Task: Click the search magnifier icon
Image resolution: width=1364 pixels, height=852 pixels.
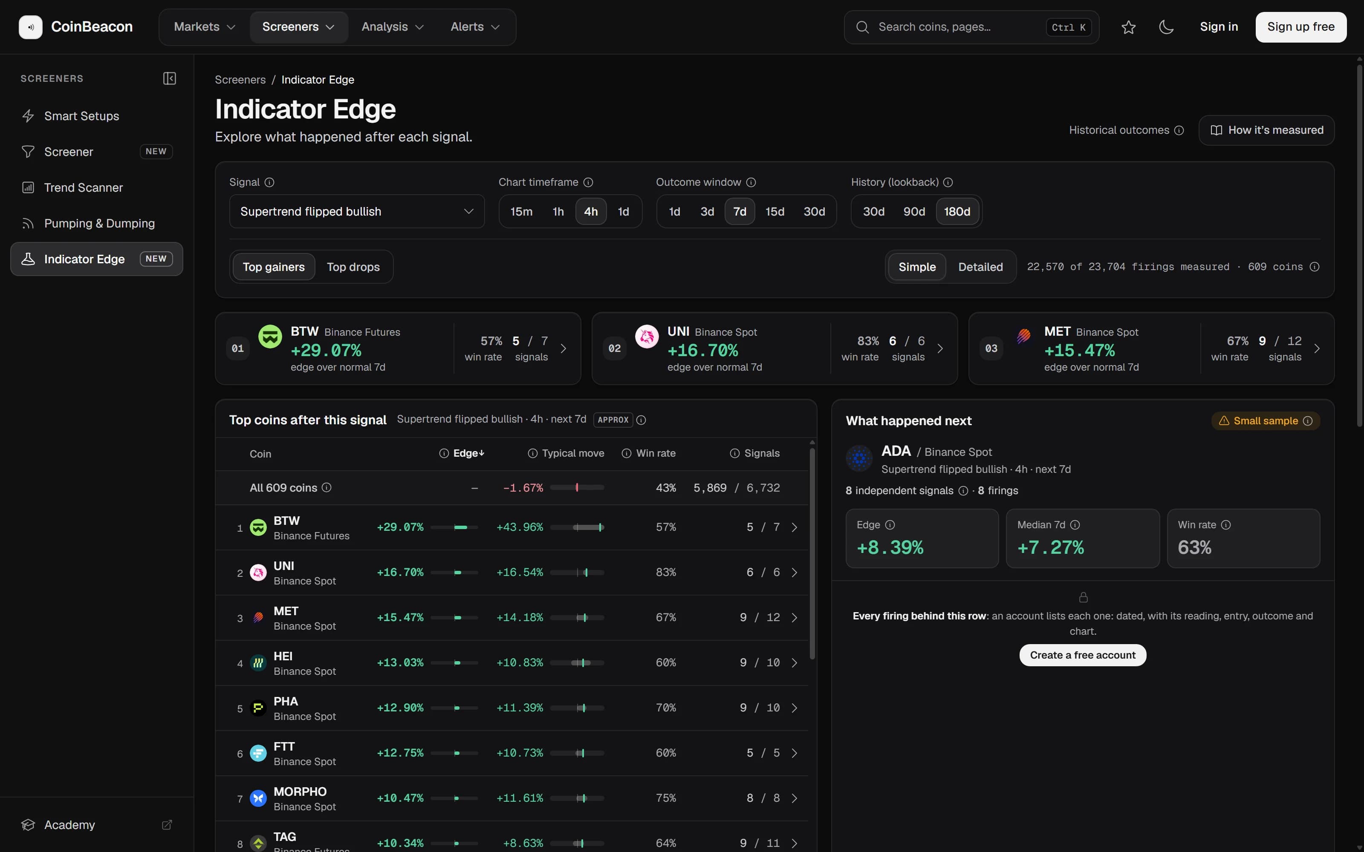Action: pyautogui.click(x=862, y=27)
